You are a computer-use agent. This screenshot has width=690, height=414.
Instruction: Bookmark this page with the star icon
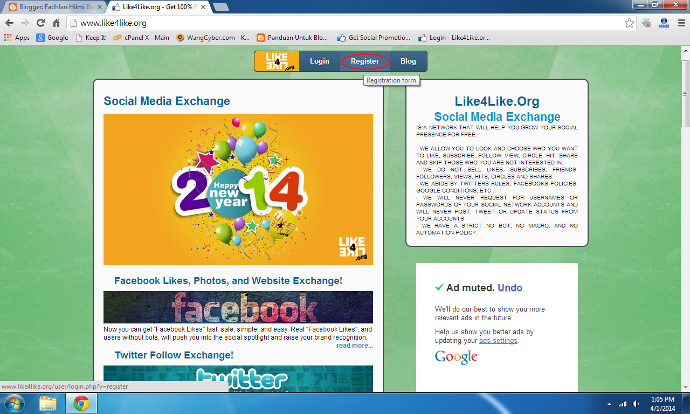pyautogui.click(x=629, y=23)
